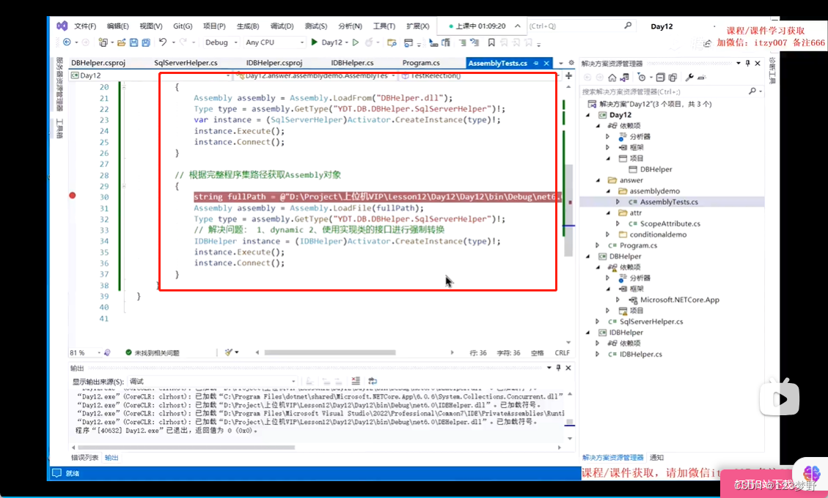Click feedback icon in status bar
This screenshot has width=828, height=498.
point(56,473)
